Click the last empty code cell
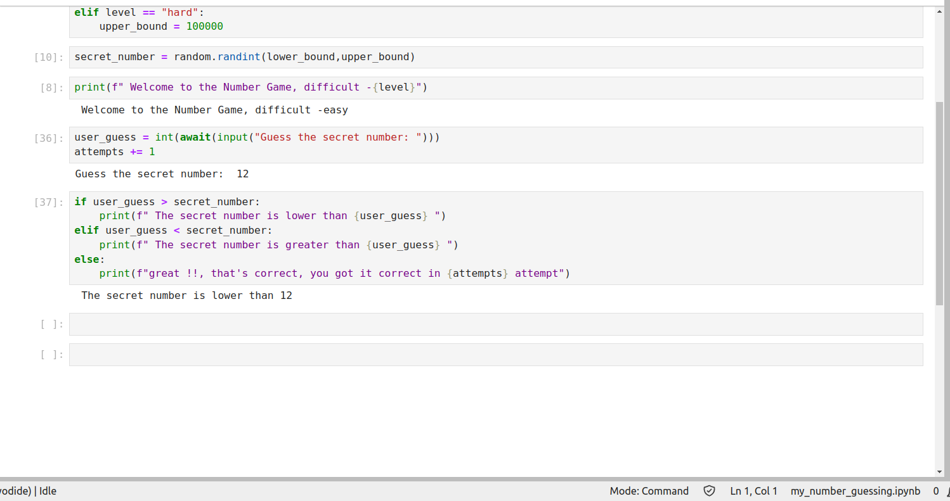950x501 pixels. point(495,355)
